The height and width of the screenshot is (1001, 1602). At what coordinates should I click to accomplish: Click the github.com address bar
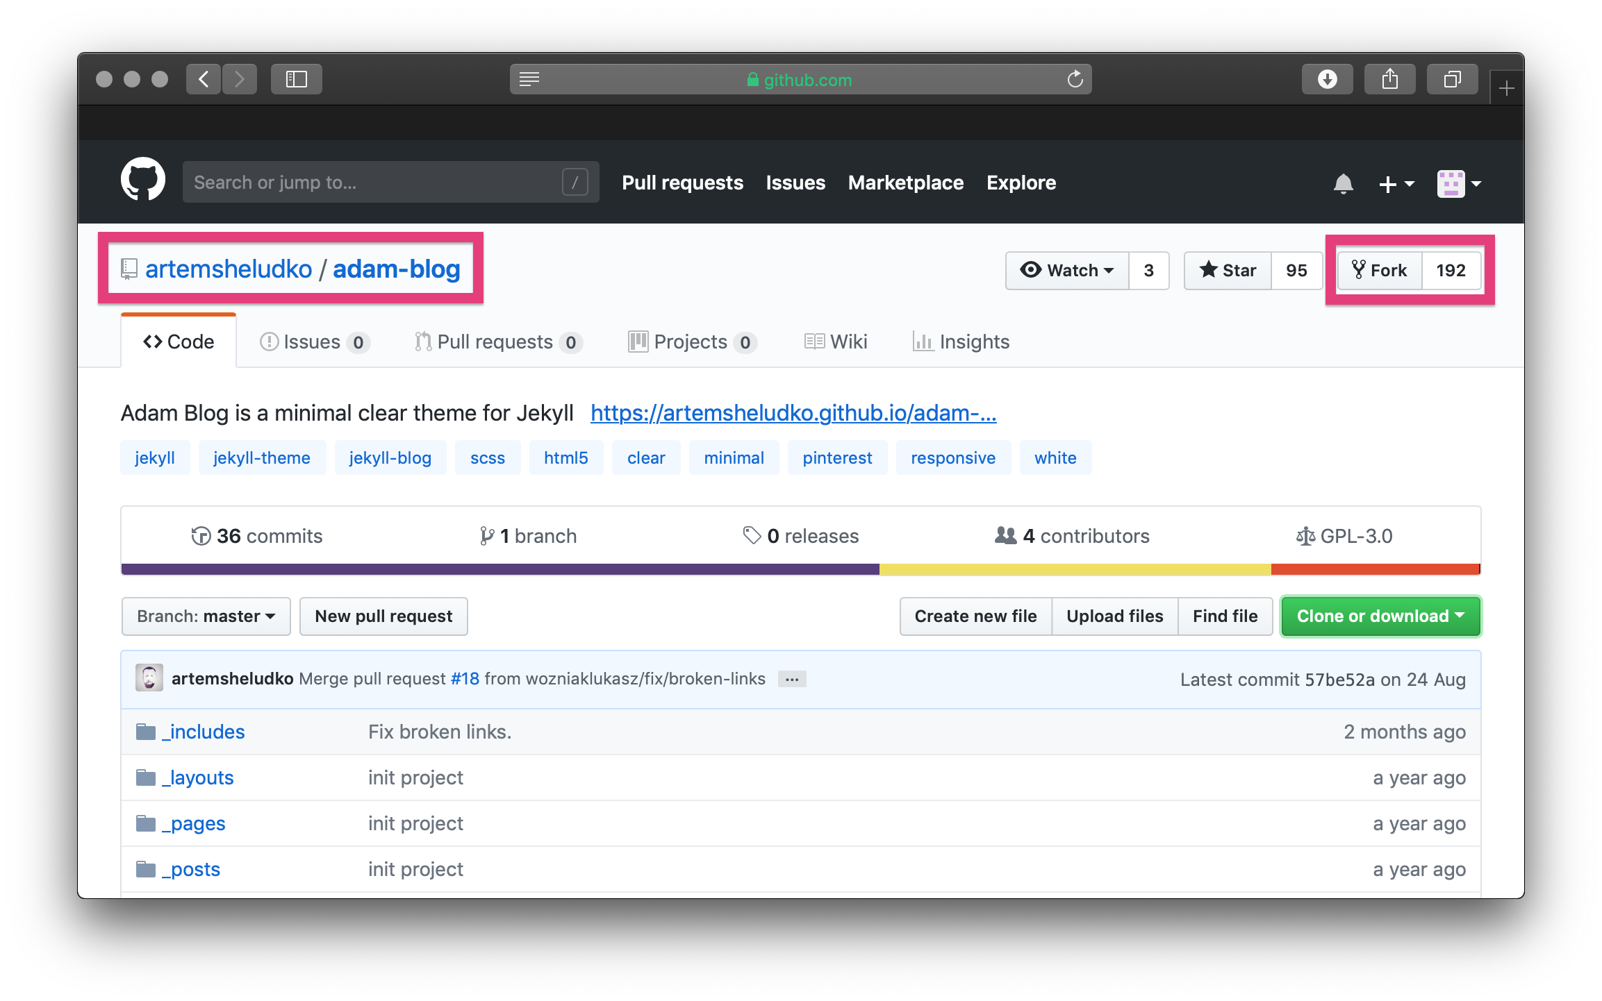point(800,79)
